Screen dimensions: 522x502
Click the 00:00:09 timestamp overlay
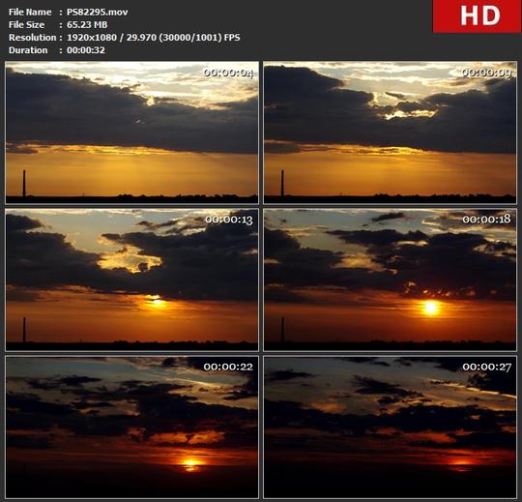[486, 73]
